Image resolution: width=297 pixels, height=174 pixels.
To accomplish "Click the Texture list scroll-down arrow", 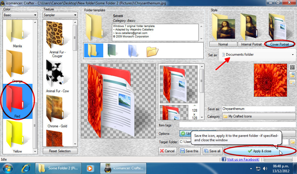I will click(x=75, y=144).
